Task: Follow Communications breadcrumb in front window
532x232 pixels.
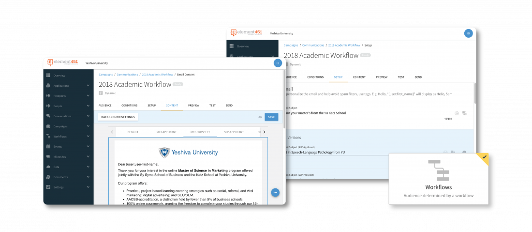Action: (127, 75)
